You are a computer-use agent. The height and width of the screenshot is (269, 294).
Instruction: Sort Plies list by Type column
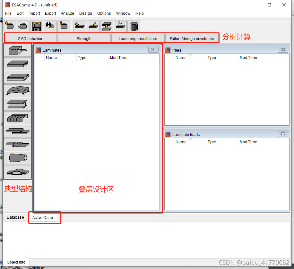(222, 57)
